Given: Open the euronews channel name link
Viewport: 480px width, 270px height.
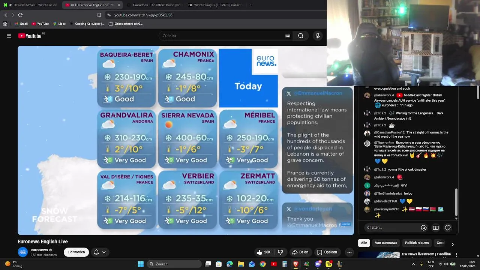Looking at the screenshot, I should (x=39, y=250).
